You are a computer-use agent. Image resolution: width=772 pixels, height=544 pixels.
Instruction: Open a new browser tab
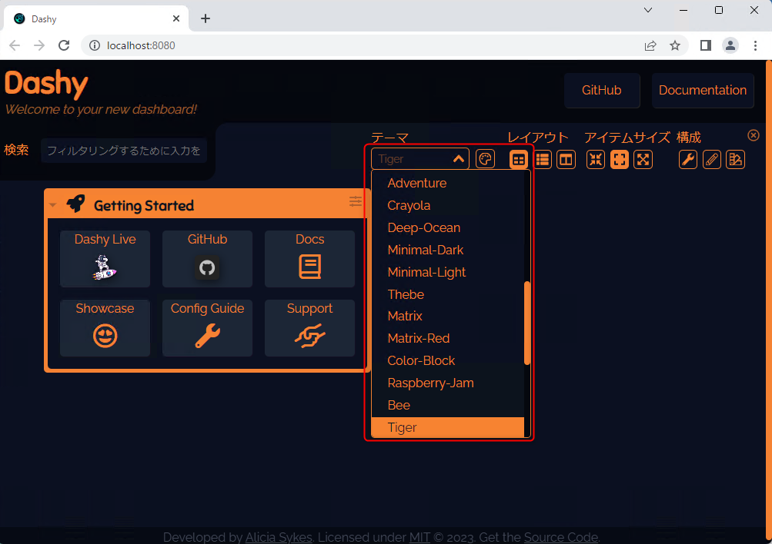coord(206,18)
